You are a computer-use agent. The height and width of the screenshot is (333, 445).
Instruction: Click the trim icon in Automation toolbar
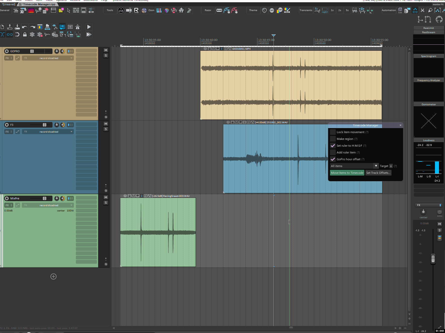pos(400,10)
